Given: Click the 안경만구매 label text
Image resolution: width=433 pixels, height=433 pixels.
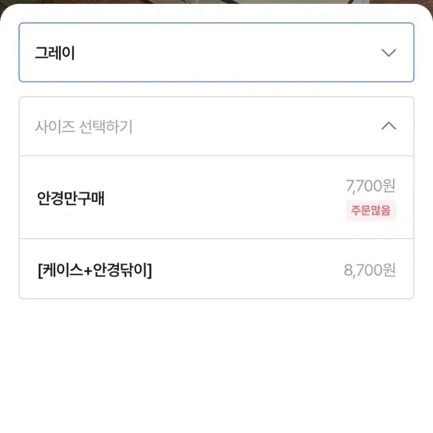Looking at the screenshot, I should (71, 198).
